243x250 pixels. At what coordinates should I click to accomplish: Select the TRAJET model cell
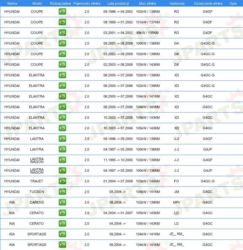point(37,181)
